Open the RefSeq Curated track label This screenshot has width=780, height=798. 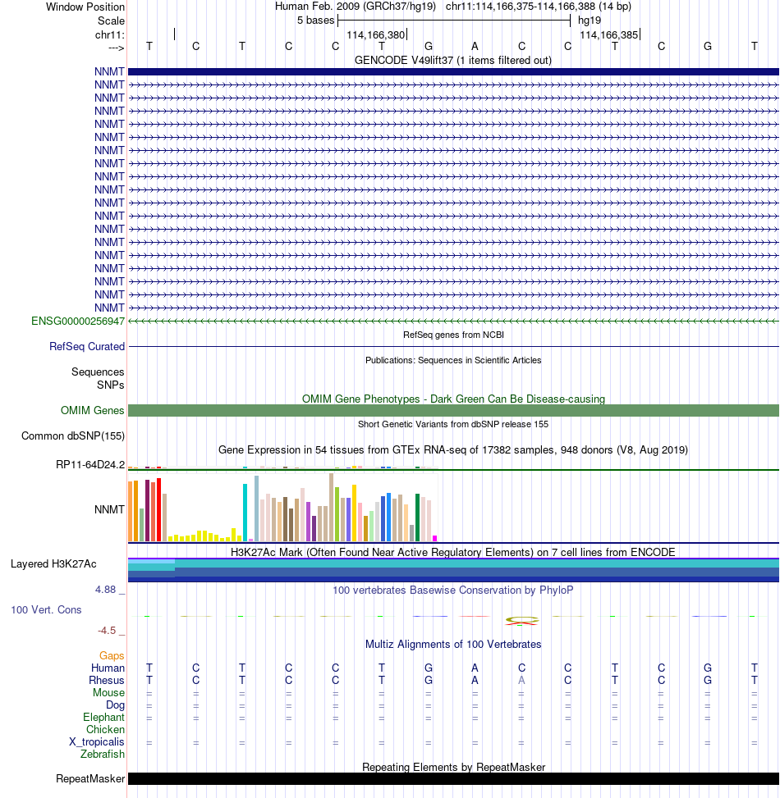[x=86, y=347]
